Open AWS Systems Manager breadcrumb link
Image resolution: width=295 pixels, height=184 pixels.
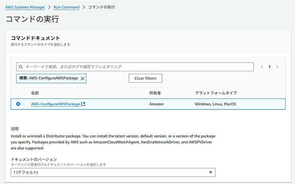point(25,7)
